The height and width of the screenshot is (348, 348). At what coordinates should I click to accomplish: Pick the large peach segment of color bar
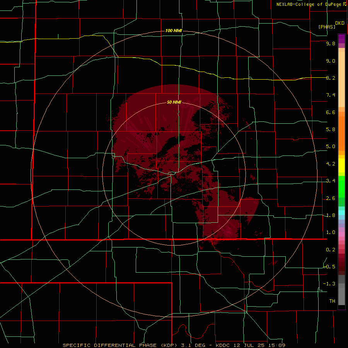(x=341, y=79)
